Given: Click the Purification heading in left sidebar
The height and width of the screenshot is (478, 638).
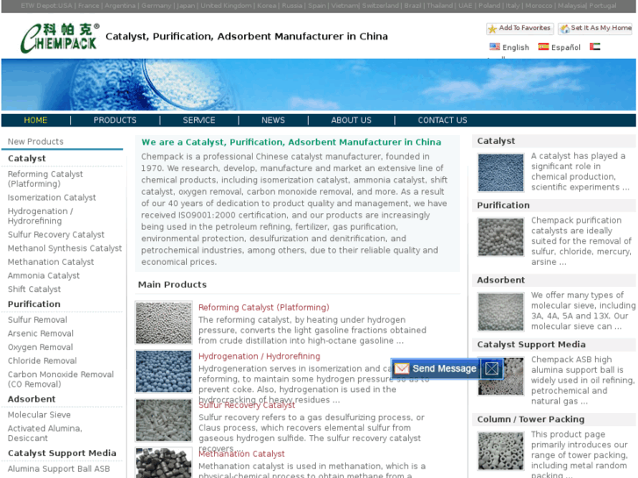Looking at the screenshot, I should click(34, 303).
